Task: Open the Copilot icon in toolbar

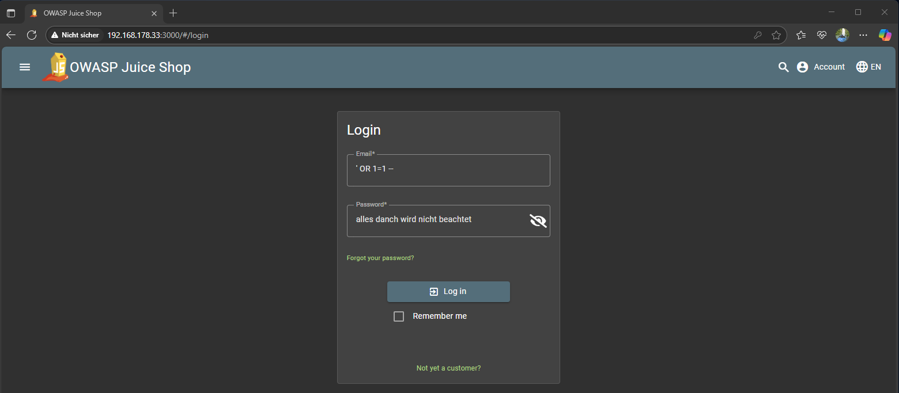Action: click(x=885, y=35)
